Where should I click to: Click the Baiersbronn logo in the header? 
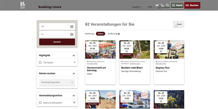(23, 5)
